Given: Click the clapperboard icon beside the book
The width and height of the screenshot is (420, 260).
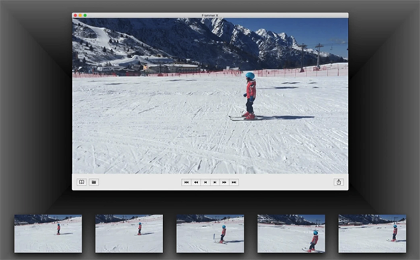Looking at the screenshot, I should point(94,182).
